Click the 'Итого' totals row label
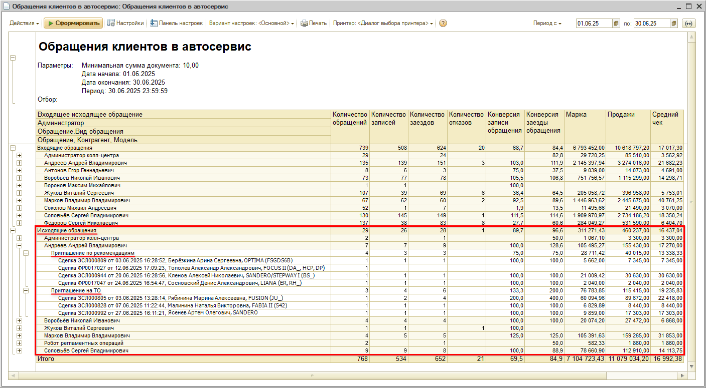 [x=46, y=359]
